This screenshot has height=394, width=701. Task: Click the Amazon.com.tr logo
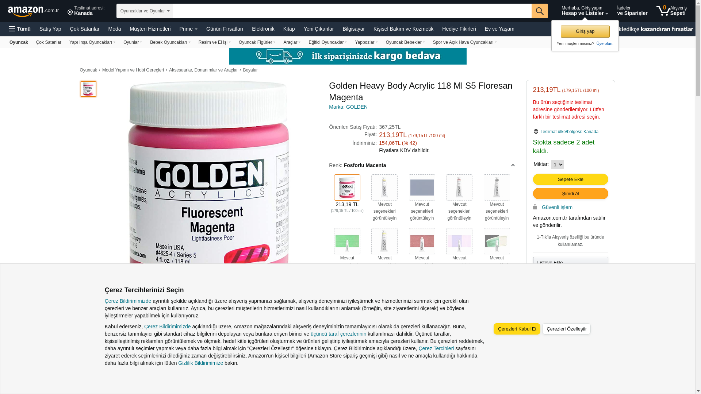pos(33,11)
